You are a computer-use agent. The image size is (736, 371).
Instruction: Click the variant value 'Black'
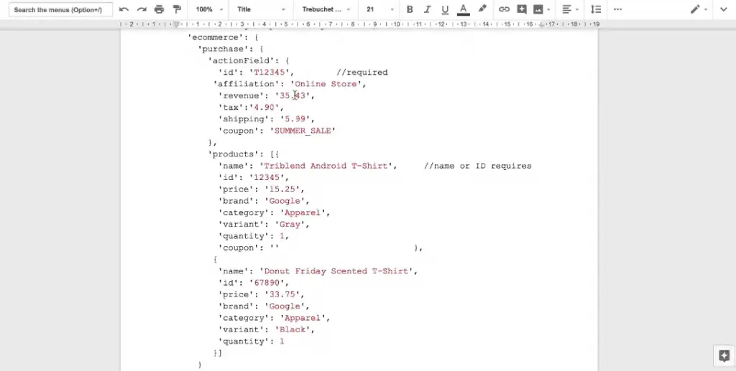click(293, 330)
